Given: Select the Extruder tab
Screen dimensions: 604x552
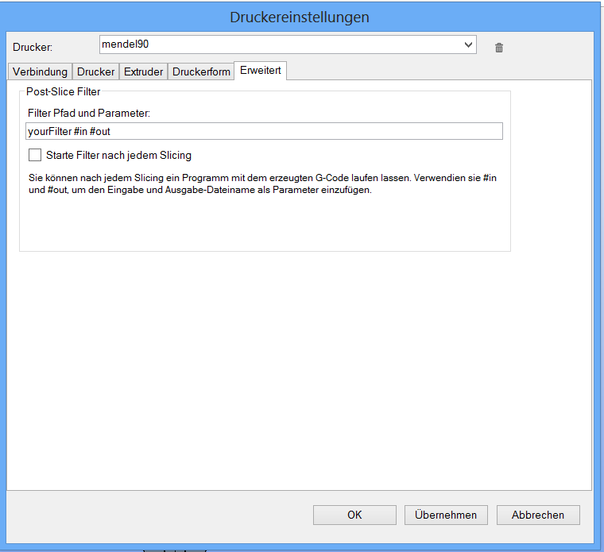Looking at the screenshot, I should 144,71.
